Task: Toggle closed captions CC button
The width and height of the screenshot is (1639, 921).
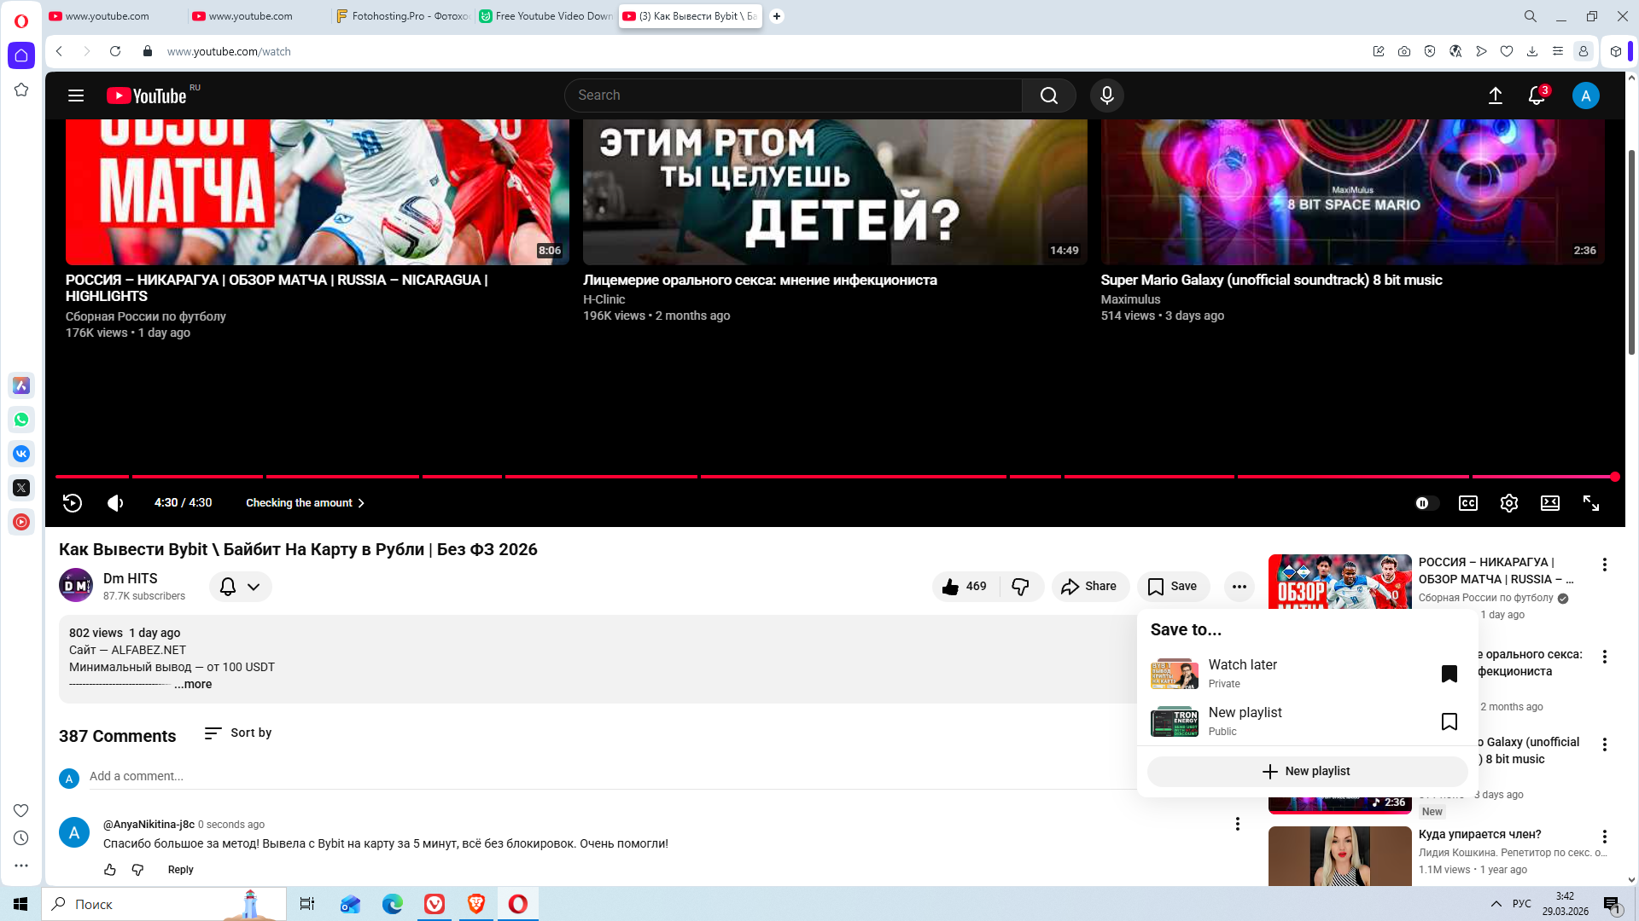Action: pyautogui.click(x=1467, y=503)
